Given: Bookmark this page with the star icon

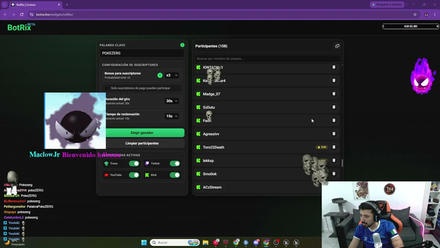Looking at the screenshot, I should pyautogui.click(x=415, y=14).
